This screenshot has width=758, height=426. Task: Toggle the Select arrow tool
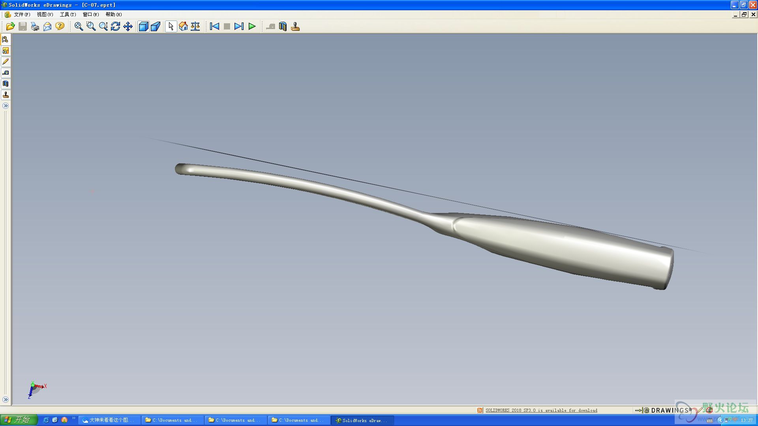(x=171, y=26)
